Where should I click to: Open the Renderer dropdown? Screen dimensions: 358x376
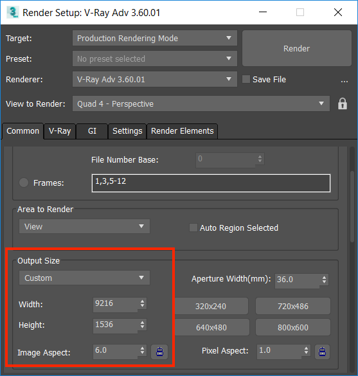point(155,79)
